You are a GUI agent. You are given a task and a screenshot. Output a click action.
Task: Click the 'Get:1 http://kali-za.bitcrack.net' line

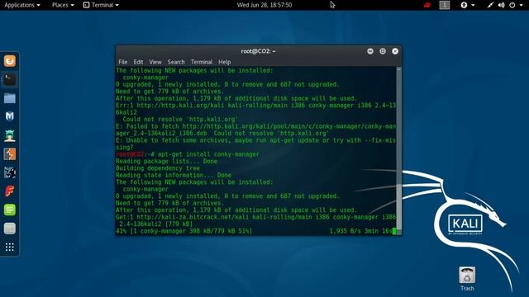click(255, 217)
